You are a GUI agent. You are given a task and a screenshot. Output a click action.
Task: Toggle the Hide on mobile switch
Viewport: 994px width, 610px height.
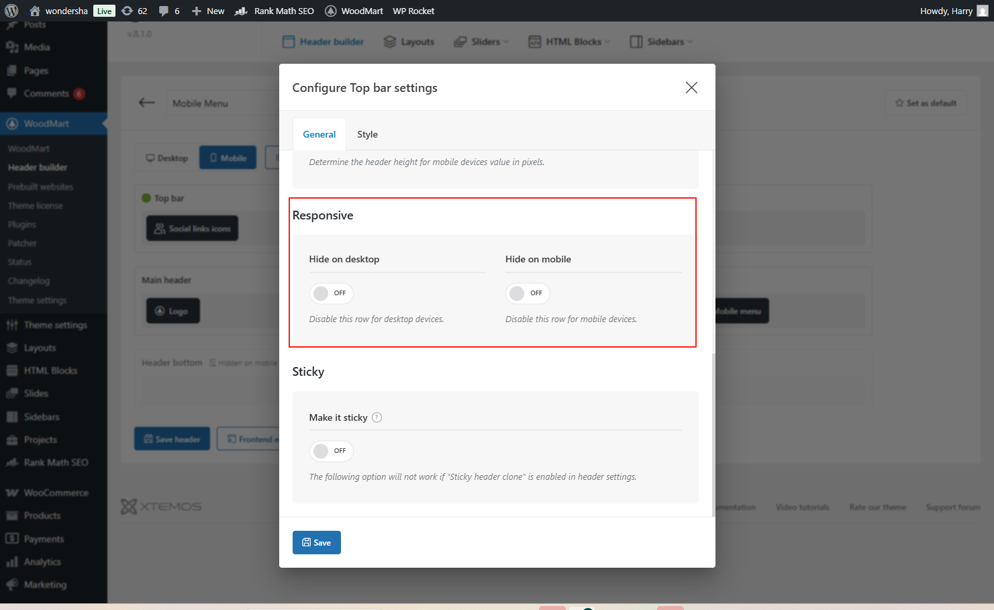(527, 293)
